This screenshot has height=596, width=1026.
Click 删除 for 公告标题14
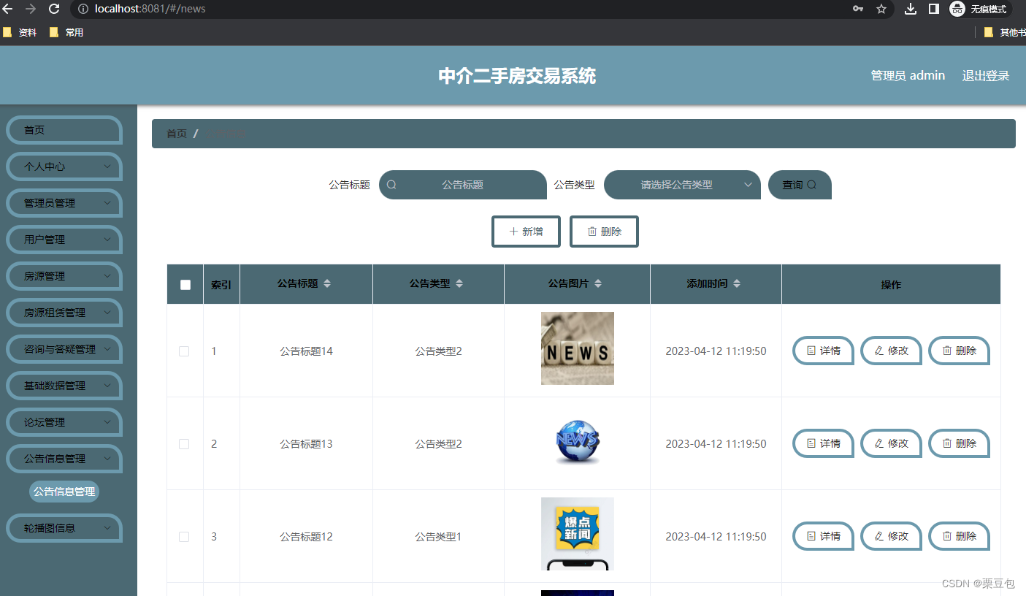[959, 351]
